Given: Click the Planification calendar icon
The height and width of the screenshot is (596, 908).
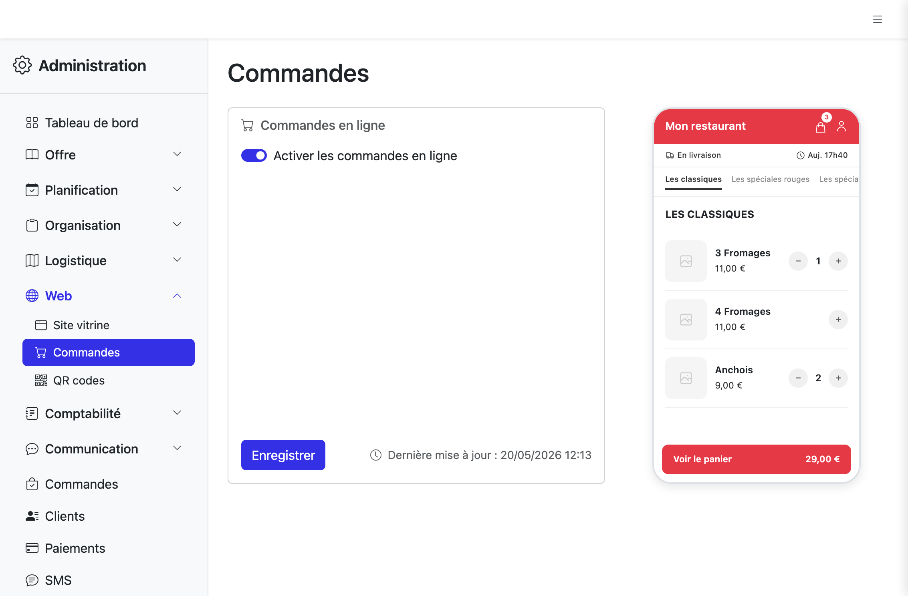Looking at the screenshot, I should tap(32, 190).
